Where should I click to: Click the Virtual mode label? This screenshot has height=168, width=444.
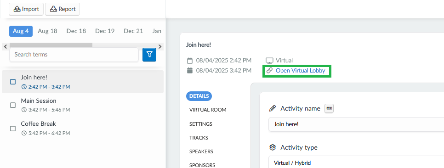(x=285, y=61)
